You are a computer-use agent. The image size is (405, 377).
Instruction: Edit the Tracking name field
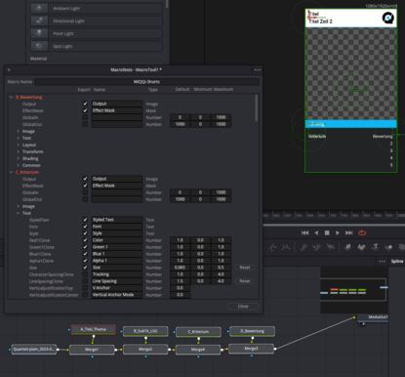117,274
